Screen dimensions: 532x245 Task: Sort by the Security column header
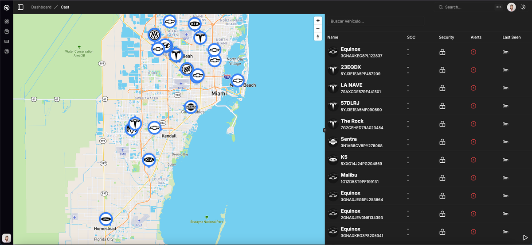pos(446,38)
